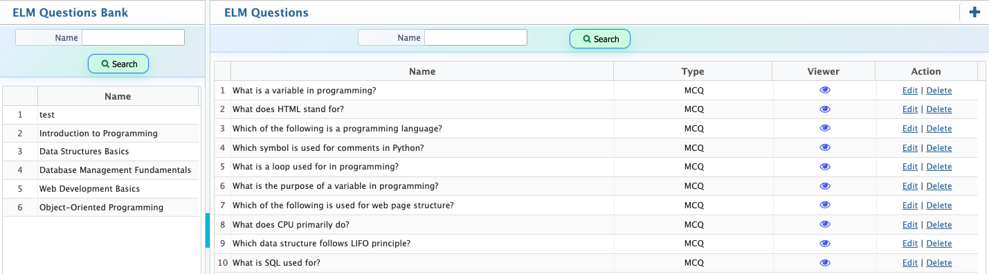
Task: Select 'test' question bank
Action: (101, 115)
